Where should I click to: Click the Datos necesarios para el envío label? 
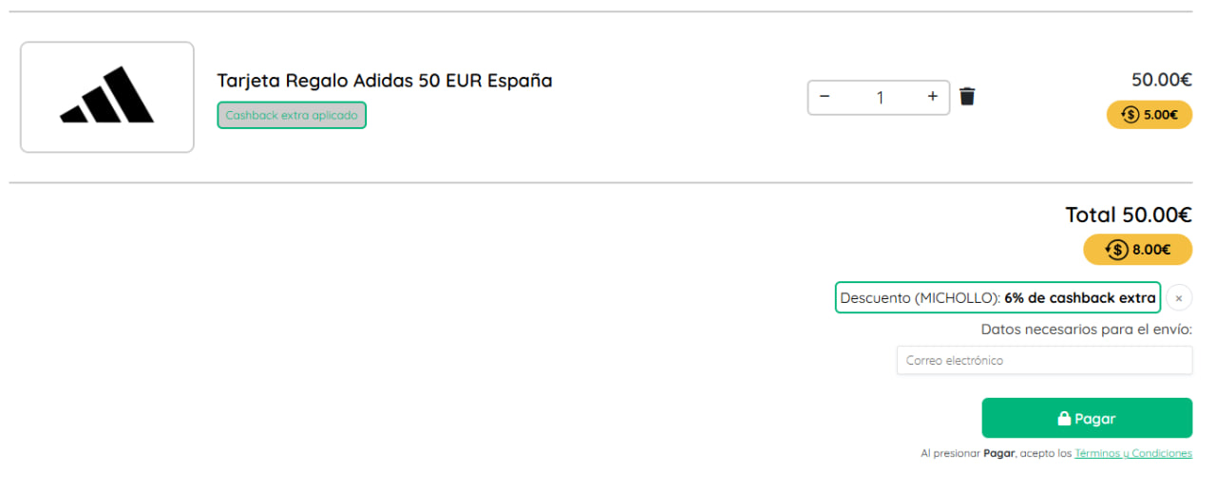(x=1086, y=330)
